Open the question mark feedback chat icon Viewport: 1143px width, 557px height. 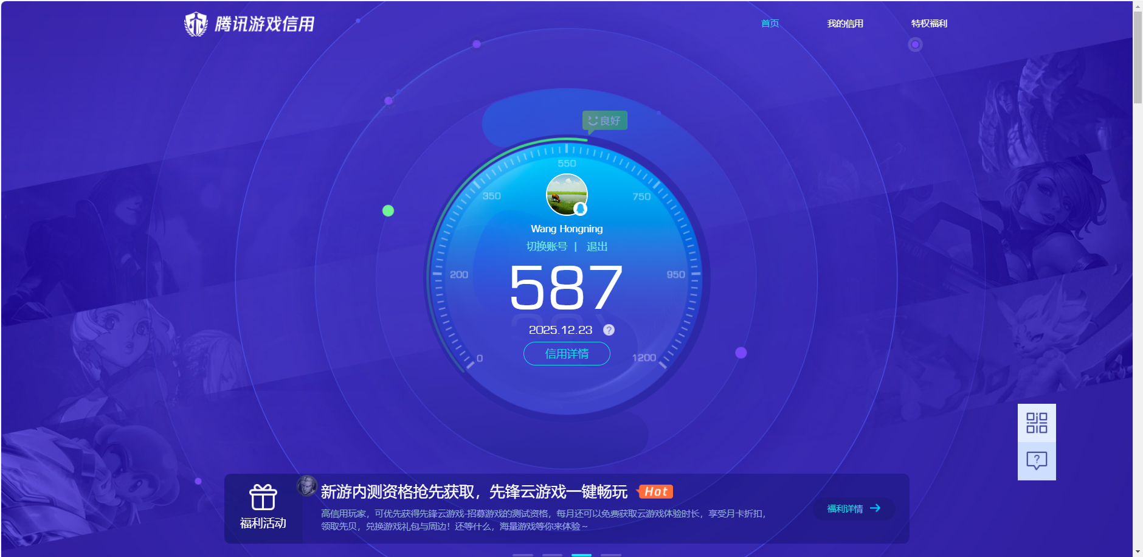[x=1037, y=460]
